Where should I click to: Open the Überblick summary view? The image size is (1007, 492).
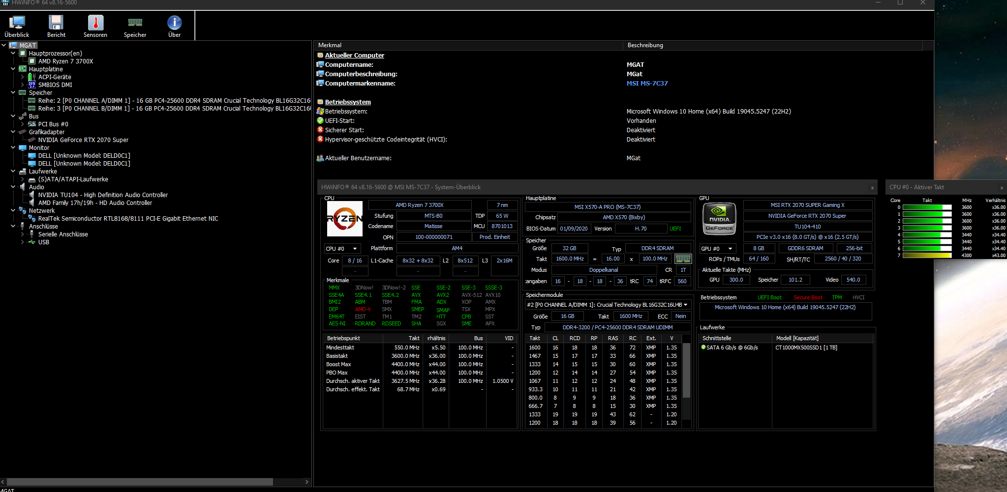coord(17,27)
